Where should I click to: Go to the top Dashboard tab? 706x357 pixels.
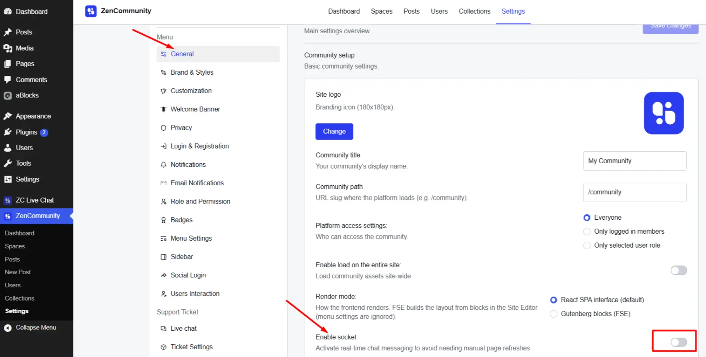344,11
